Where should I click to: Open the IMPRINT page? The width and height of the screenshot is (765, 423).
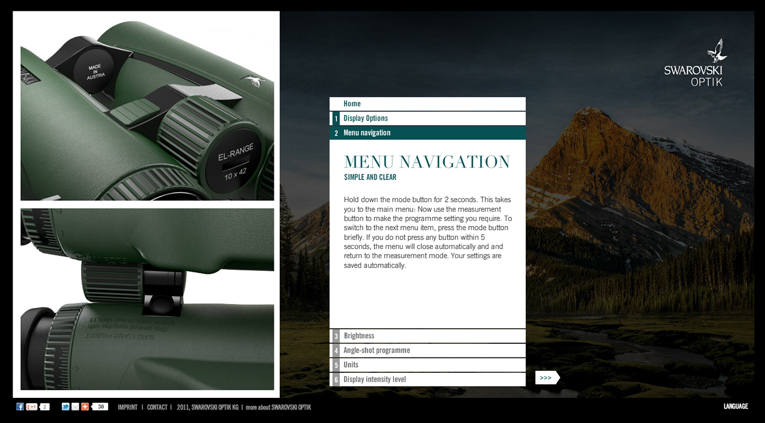point(127,407)
